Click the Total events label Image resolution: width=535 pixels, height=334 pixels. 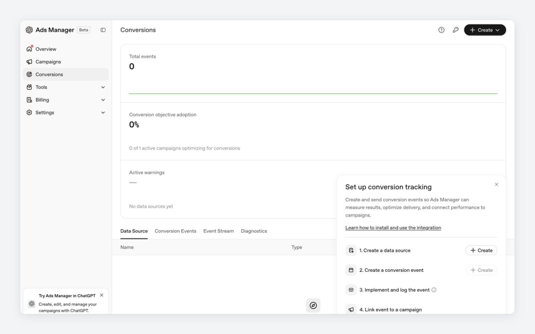pyautogui.click(x=142, y=56)
